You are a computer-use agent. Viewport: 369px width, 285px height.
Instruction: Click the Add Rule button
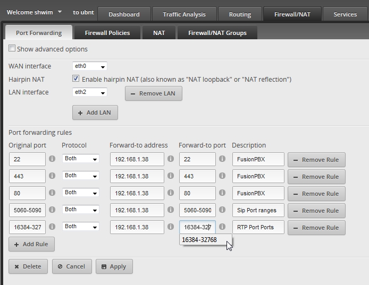coord(31,244)
